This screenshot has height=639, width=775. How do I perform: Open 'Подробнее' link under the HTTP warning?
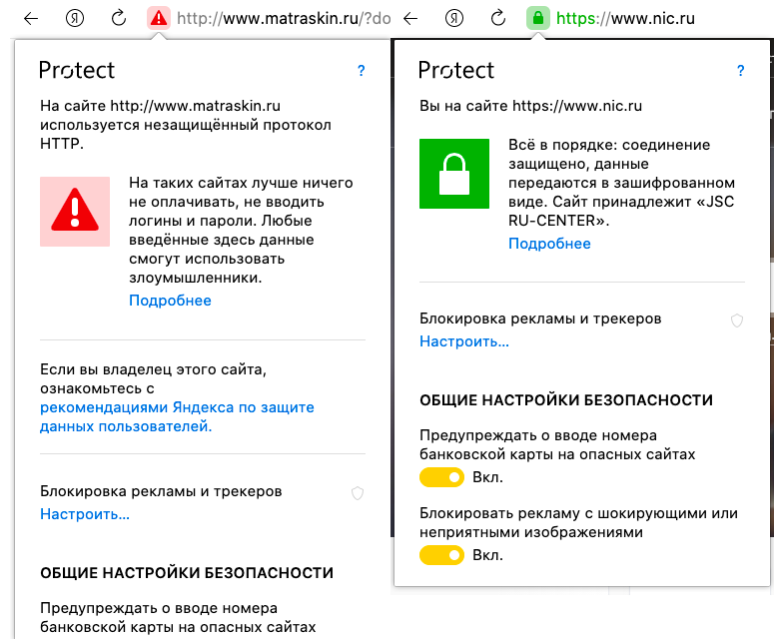click(170, 301)
